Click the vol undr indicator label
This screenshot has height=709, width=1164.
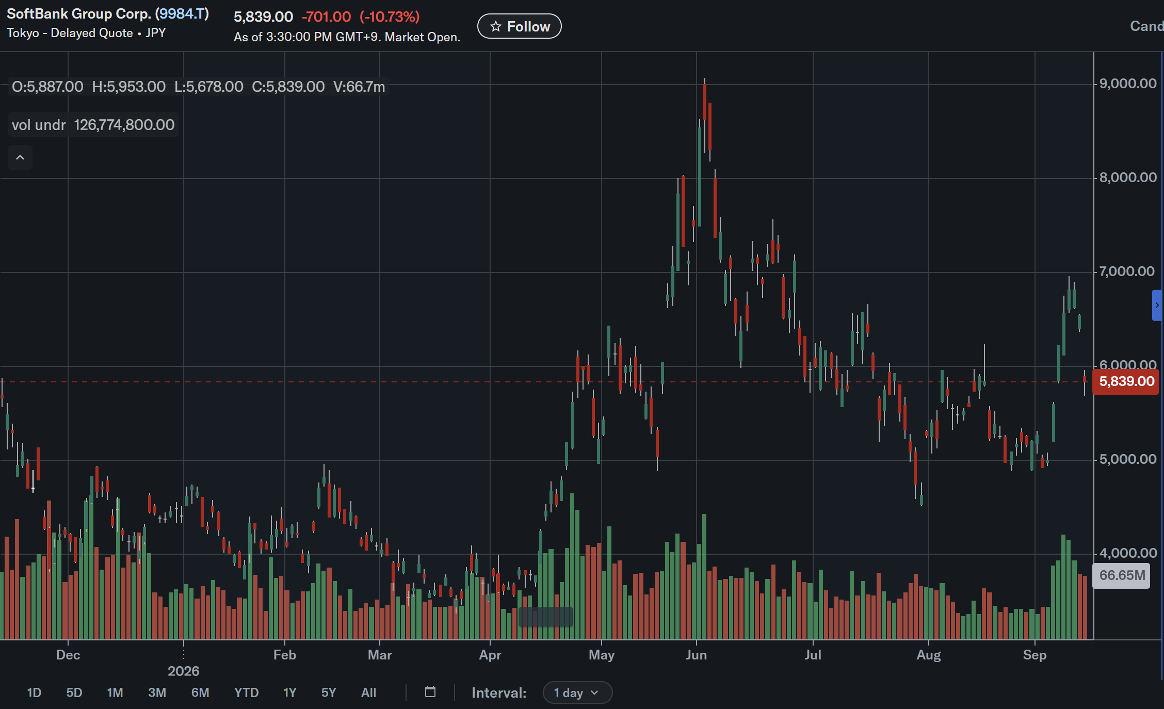coord(39,125)
